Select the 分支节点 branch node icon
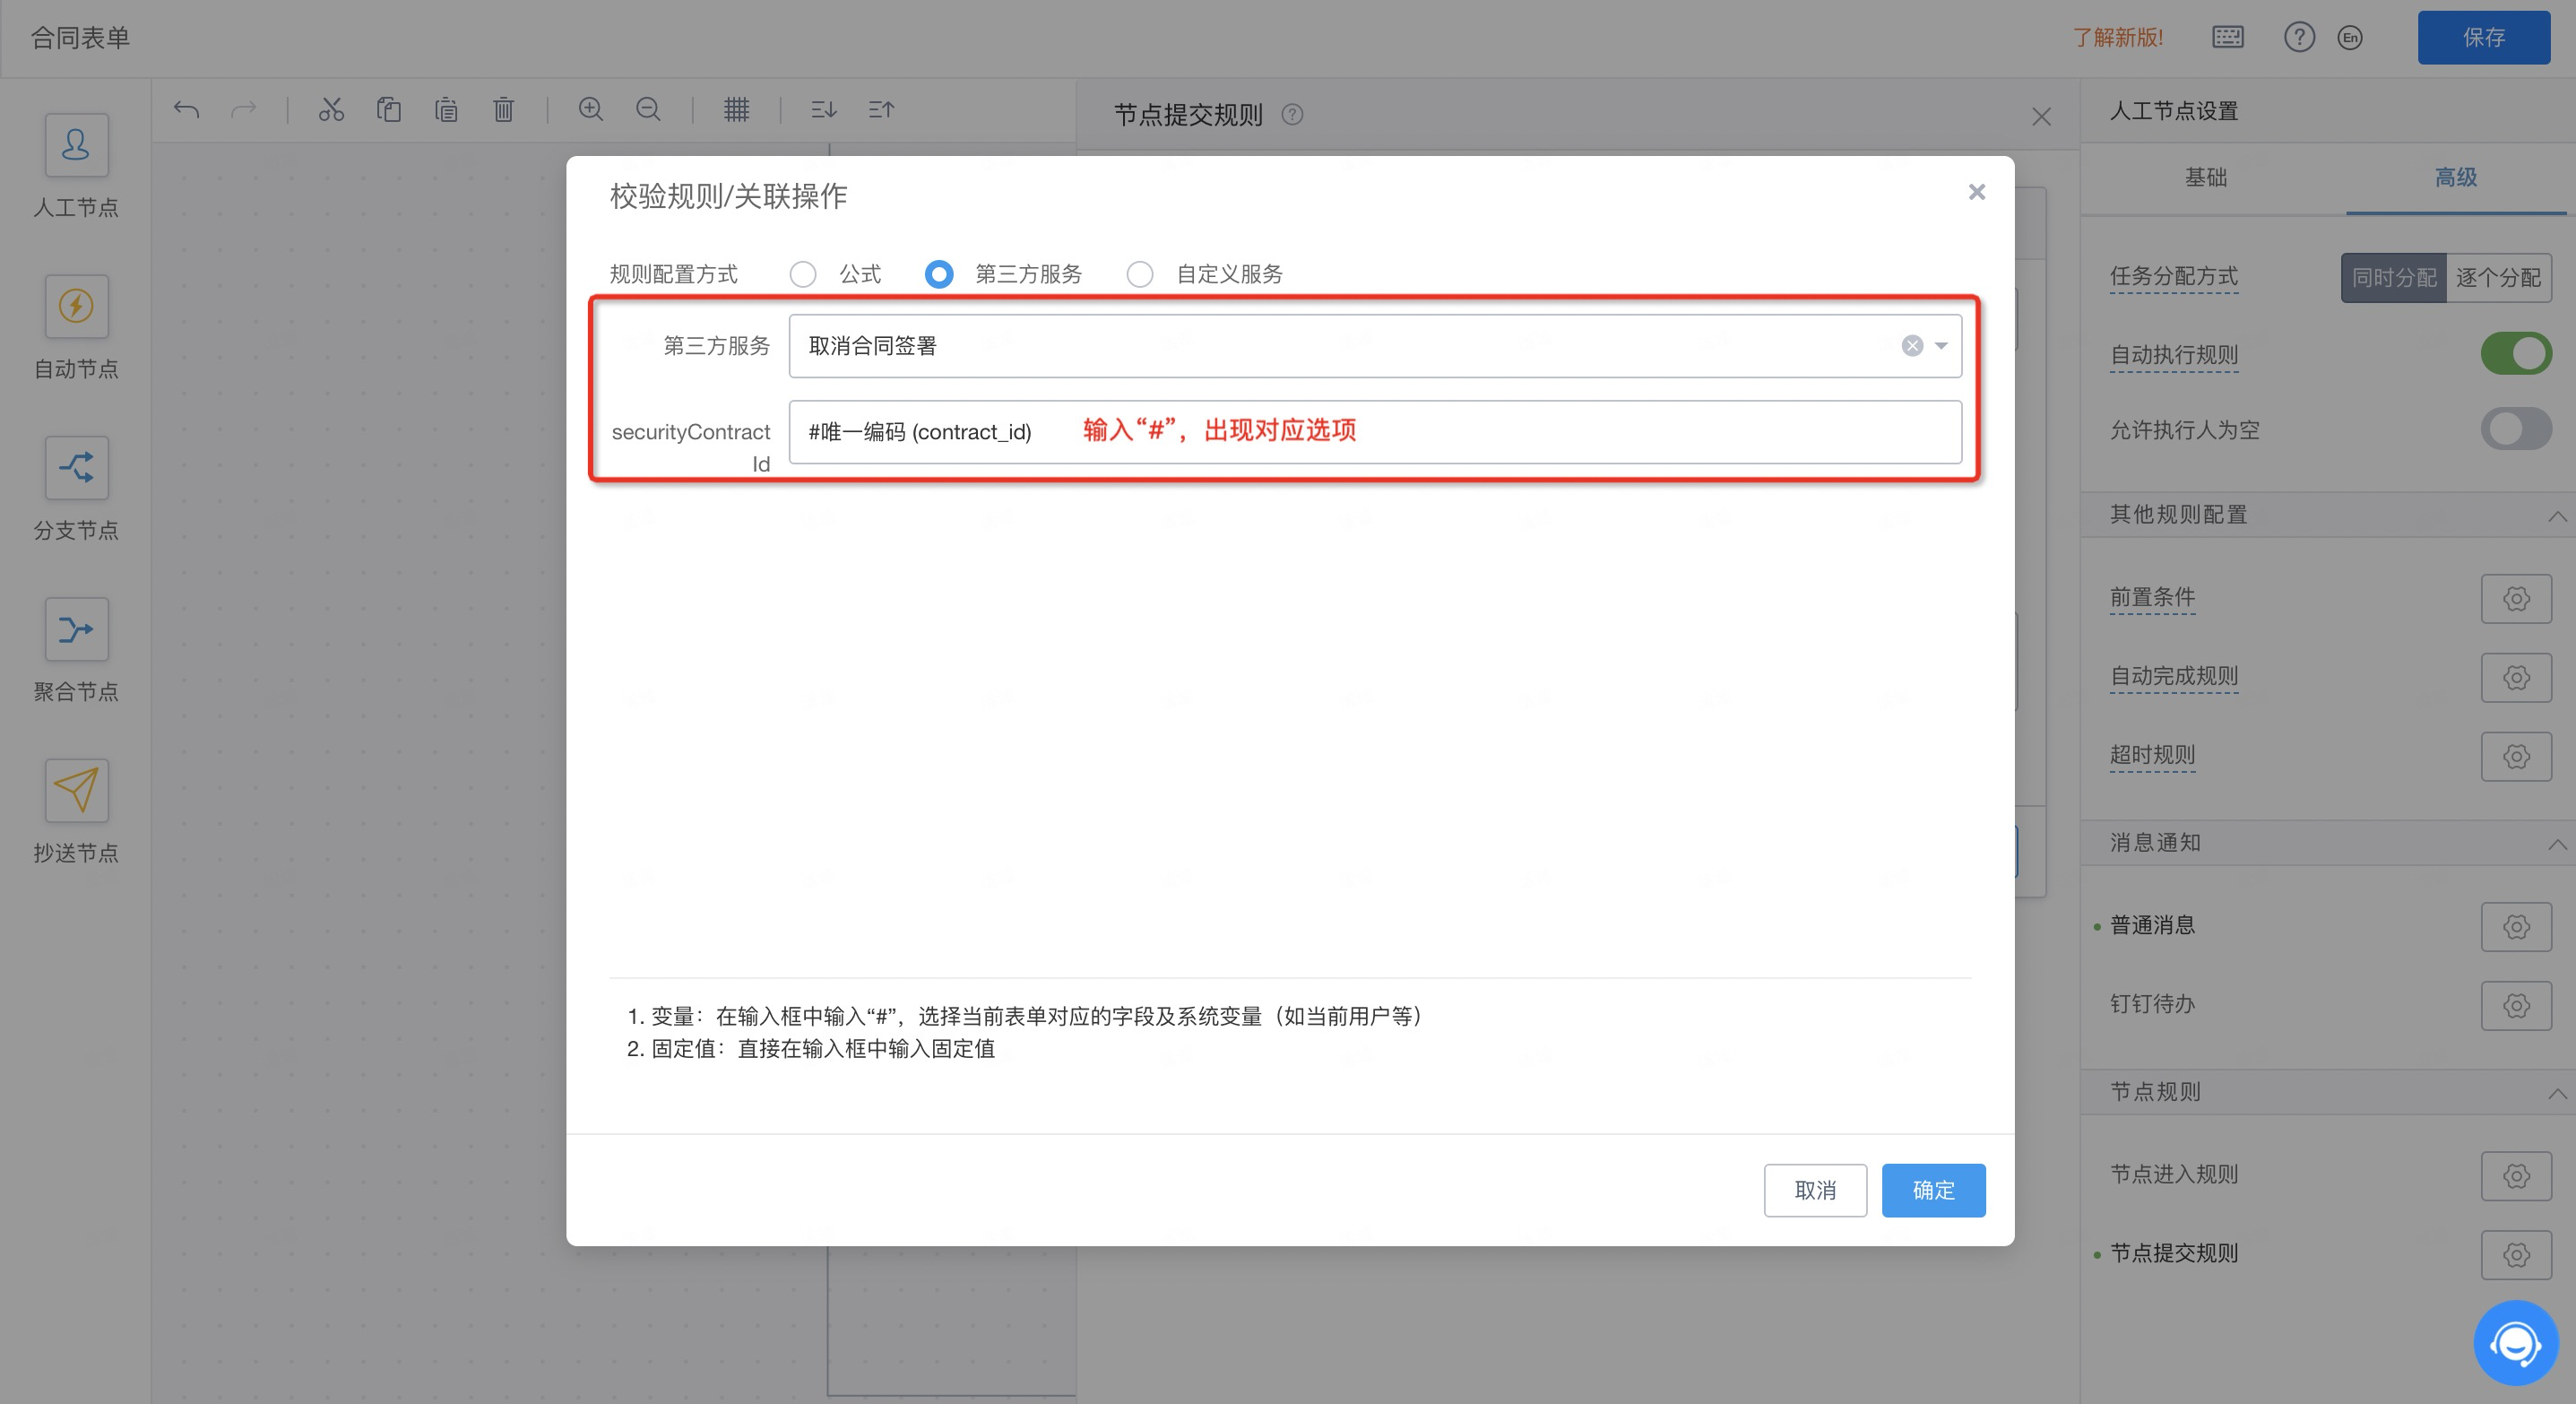2576x1404 pixels. click(76, 467)
